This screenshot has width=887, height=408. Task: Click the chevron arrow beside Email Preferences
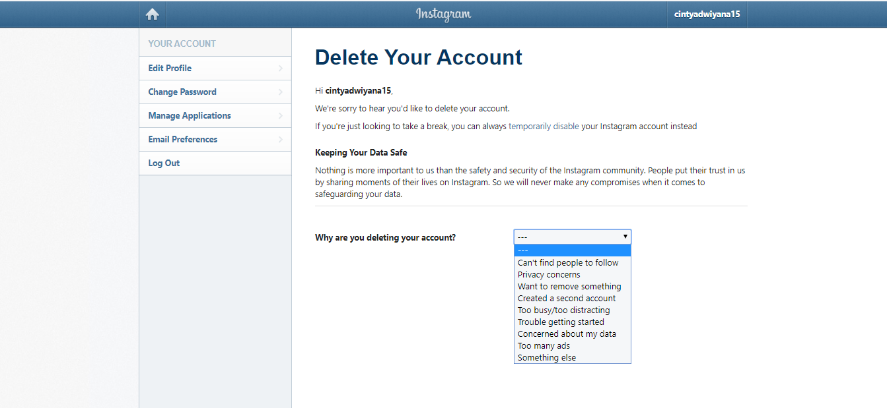[x=281, y=140]
